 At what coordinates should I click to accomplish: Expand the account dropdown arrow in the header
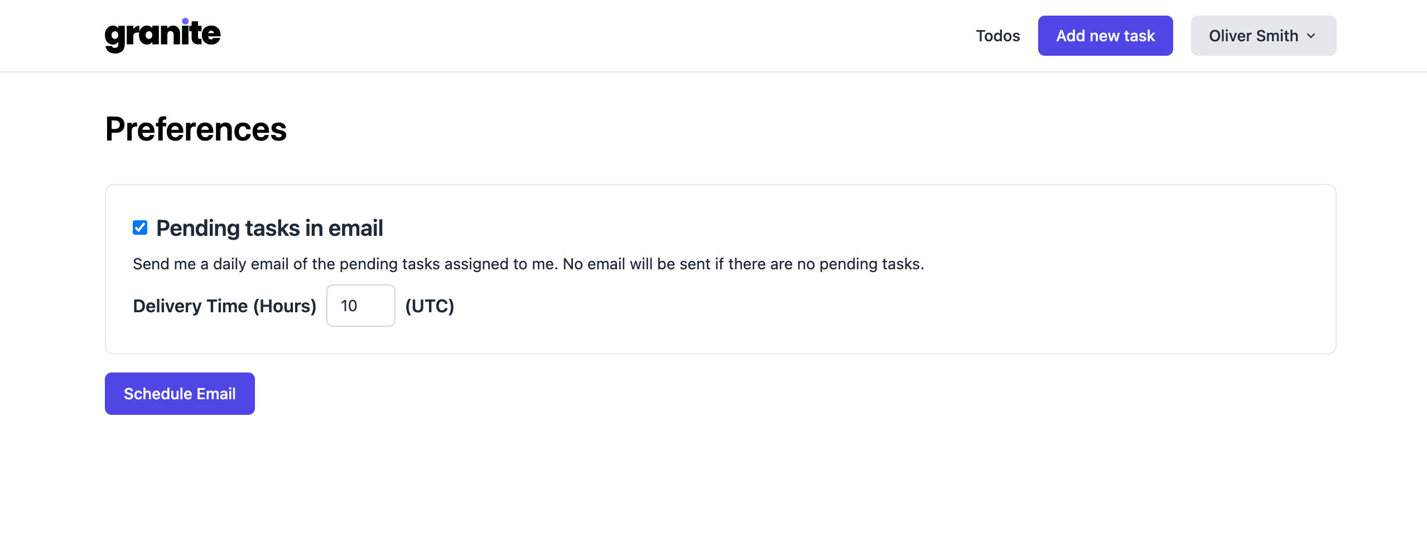pos(1311,36)
